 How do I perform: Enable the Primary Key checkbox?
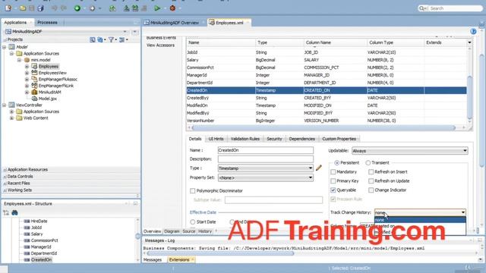pyautogui.click(x=333, y=180)
